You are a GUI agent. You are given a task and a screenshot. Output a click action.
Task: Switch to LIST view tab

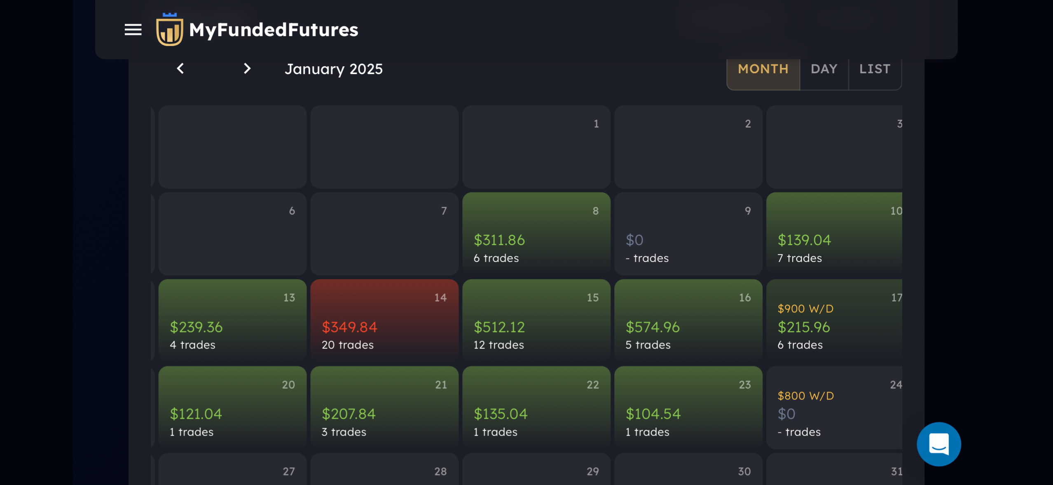(875, 69)
